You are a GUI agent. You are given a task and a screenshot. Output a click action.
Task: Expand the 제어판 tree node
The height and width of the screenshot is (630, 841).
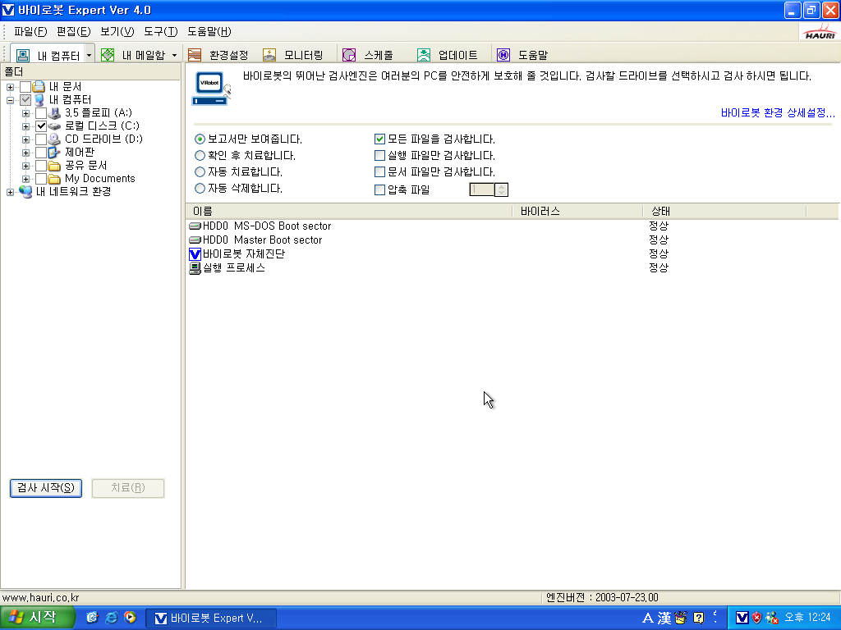click(x=25, y=153)
